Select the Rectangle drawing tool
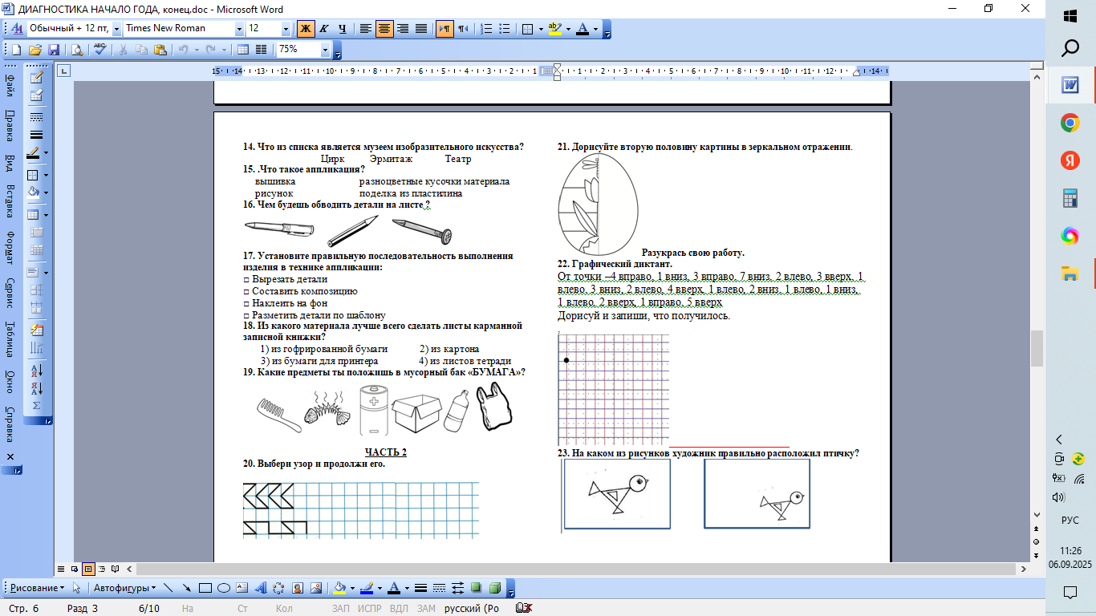The height and width of the screenshot is (616, 1096). [x=205, y=588]
